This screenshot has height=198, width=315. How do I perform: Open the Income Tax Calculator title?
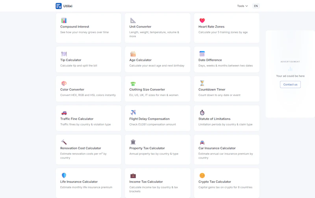tap(146, 181)
